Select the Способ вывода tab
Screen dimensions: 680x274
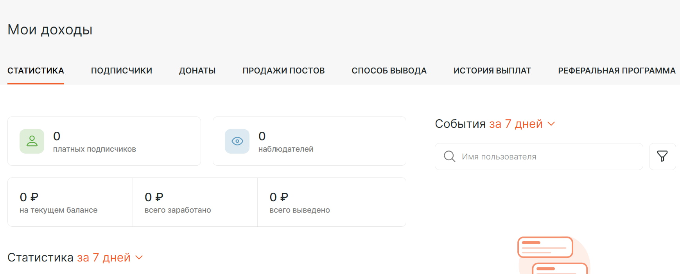pos(389,71)
